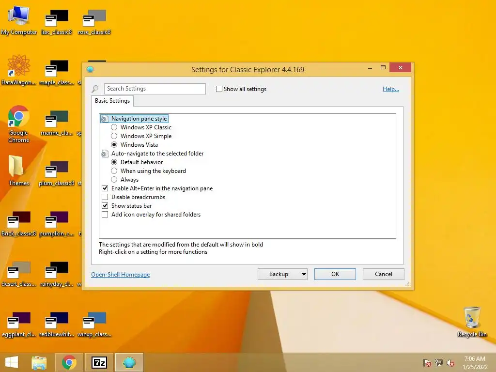Open the My Computer desktop icon
The width and height of the screenshot is (496, 372).
click(x=19, y=20)
